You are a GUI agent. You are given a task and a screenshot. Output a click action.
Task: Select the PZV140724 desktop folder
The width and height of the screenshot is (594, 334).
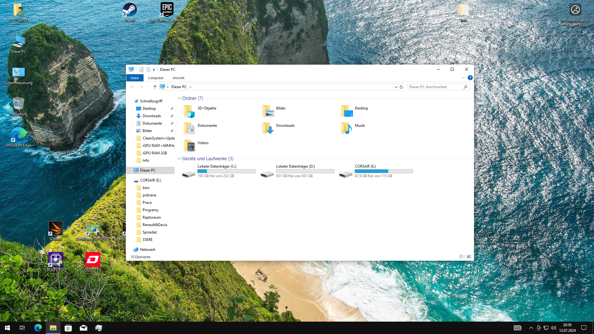pos(19,12)
